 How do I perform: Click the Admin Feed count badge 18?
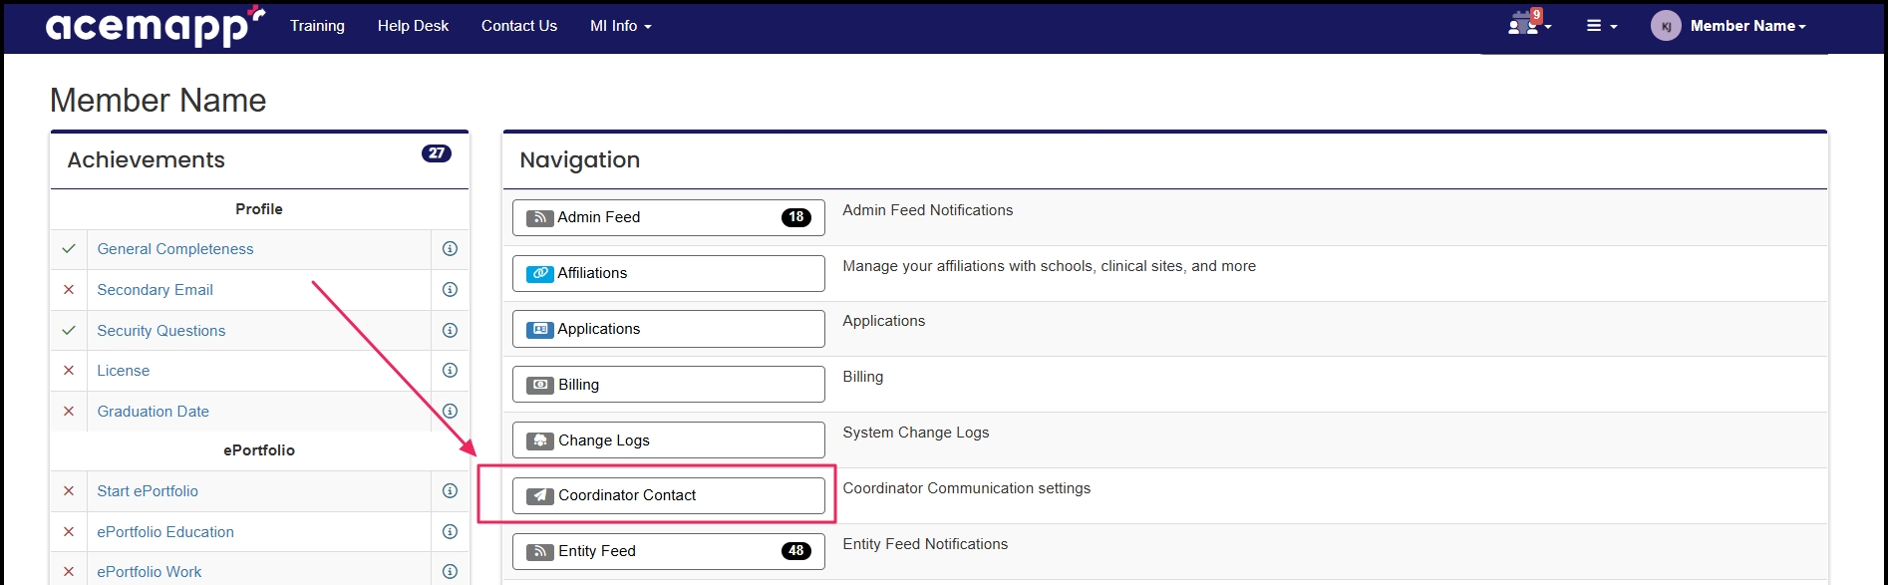pyautogui.click(x=796, y=217)
